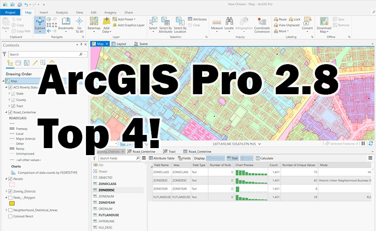Open the Go To XY tool
This screenshot has width=376, height=231.
coord(79,25)
